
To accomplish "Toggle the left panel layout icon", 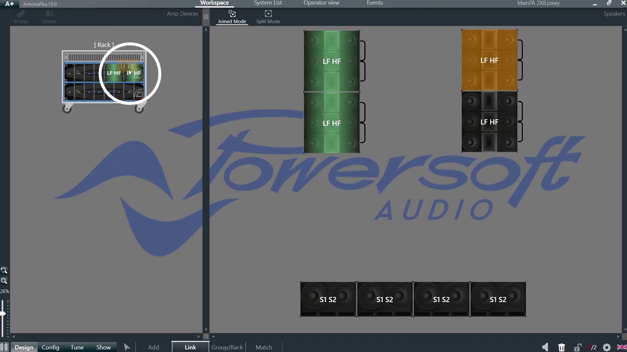I will pos(4,347).
